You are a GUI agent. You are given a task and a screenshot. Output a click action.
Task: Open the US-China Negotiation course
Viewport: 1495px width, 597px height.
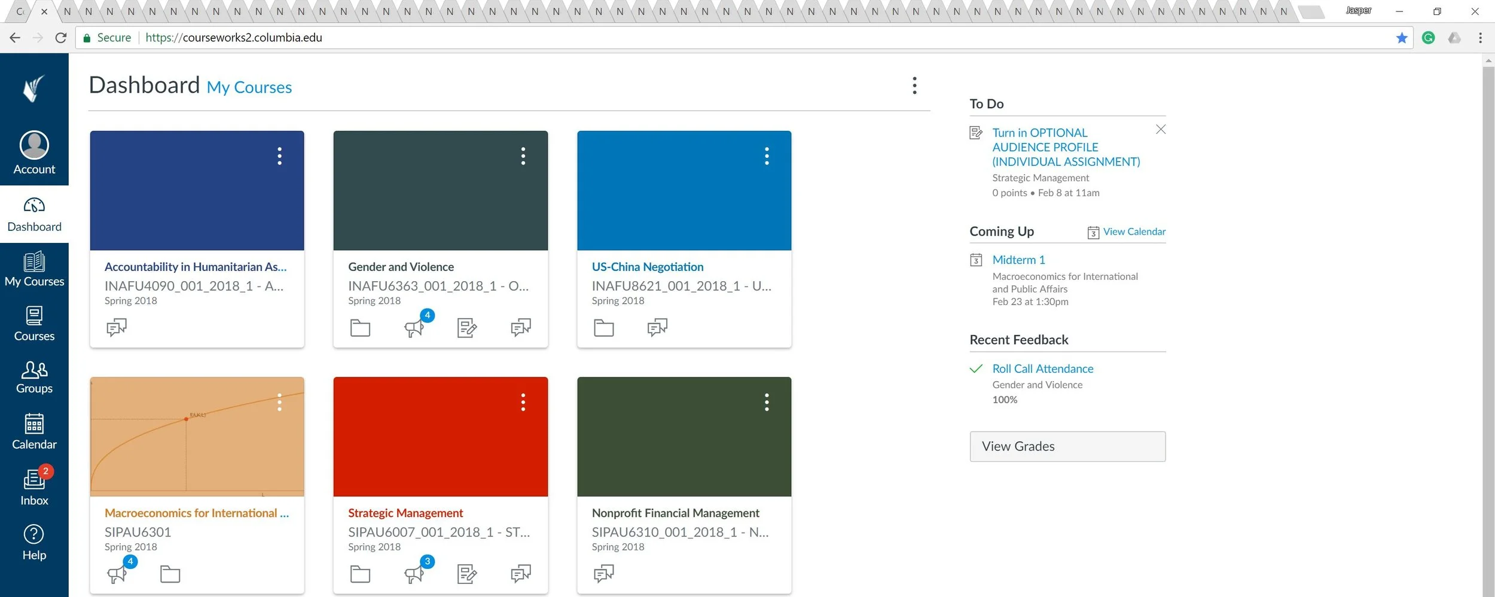click(648, 267)
